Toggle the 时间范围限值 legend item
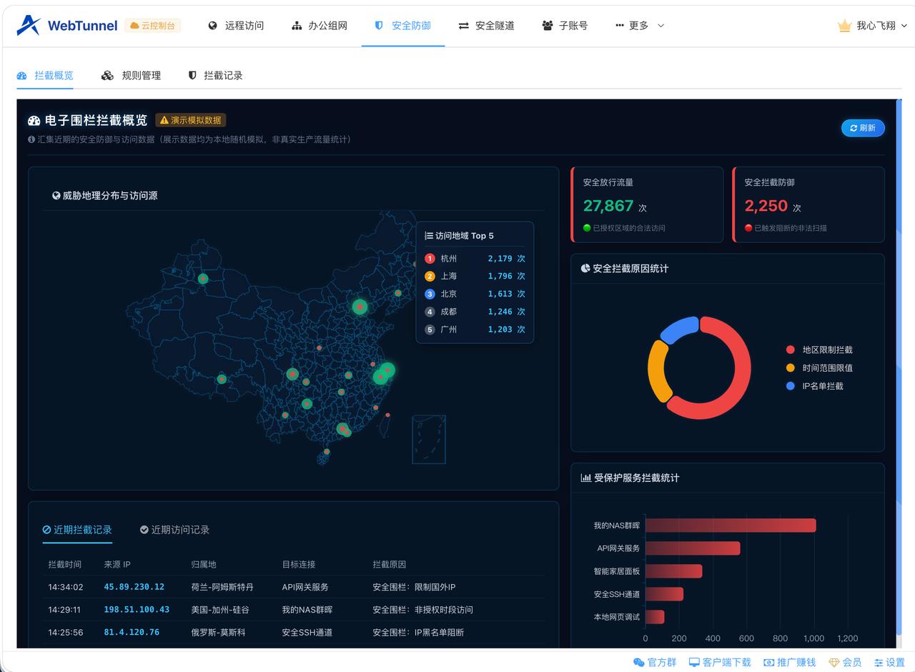The image size is (915, 672). tap(819, 367)
